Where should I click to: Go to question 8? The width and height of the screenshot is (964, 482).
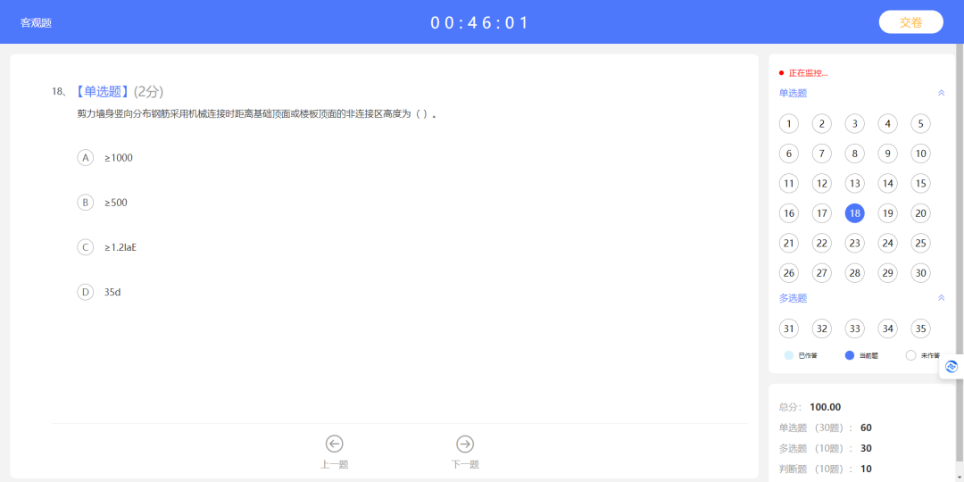coord(854,154)
